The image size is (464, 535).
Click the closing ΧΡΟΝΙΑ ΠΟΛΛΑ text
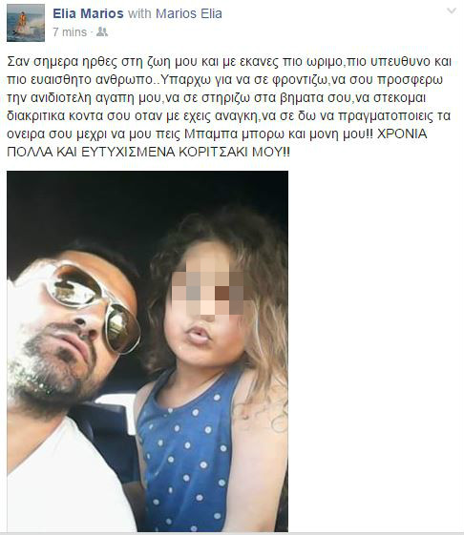(x=402, y=134)
